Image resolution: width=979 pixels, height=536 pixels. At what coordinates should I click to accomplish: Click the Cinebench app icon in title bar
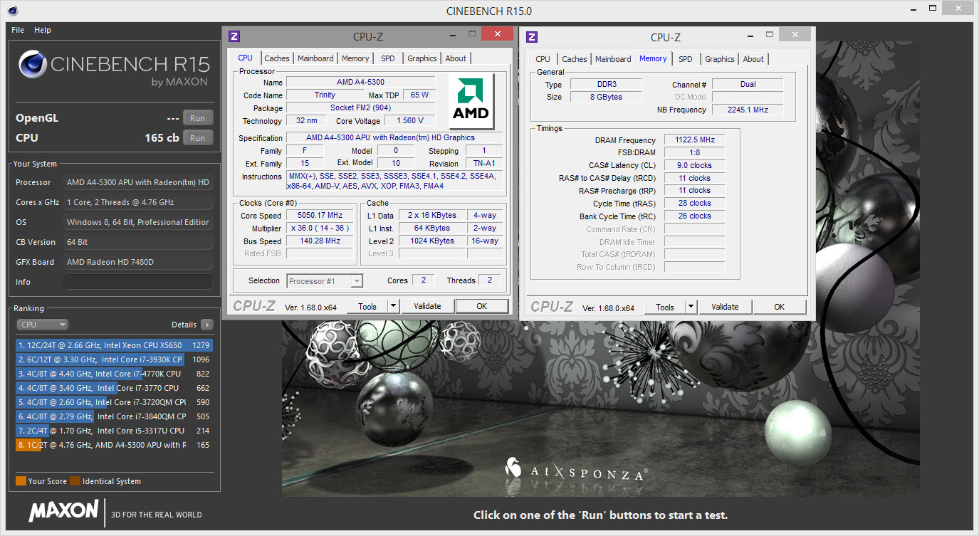pos(12,11)
